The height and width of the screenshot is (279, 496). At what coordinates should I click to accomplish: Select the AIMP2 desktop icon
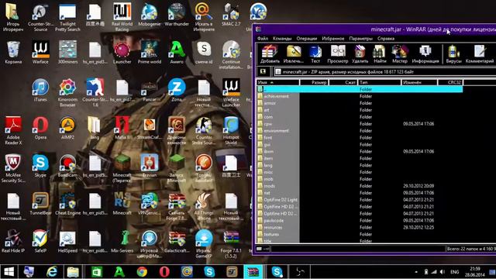pos(67,128)
